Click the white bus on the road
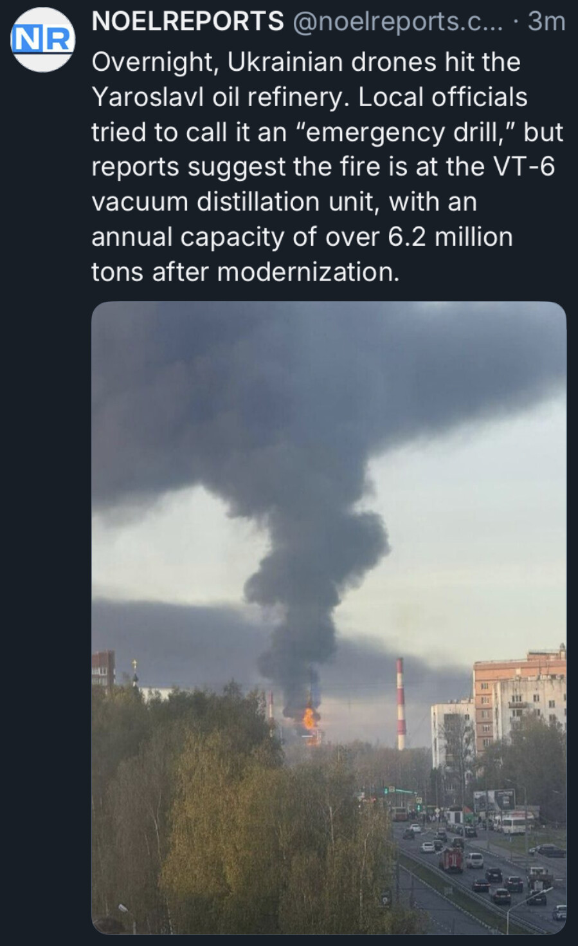This screenshot has width=578, height=946. coord(513,824)
